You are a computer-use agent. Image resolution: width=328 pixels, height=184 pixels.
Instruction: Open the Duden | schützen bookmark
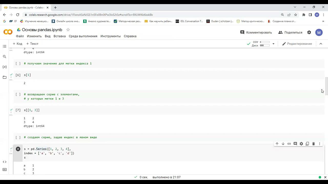[220, 21]
